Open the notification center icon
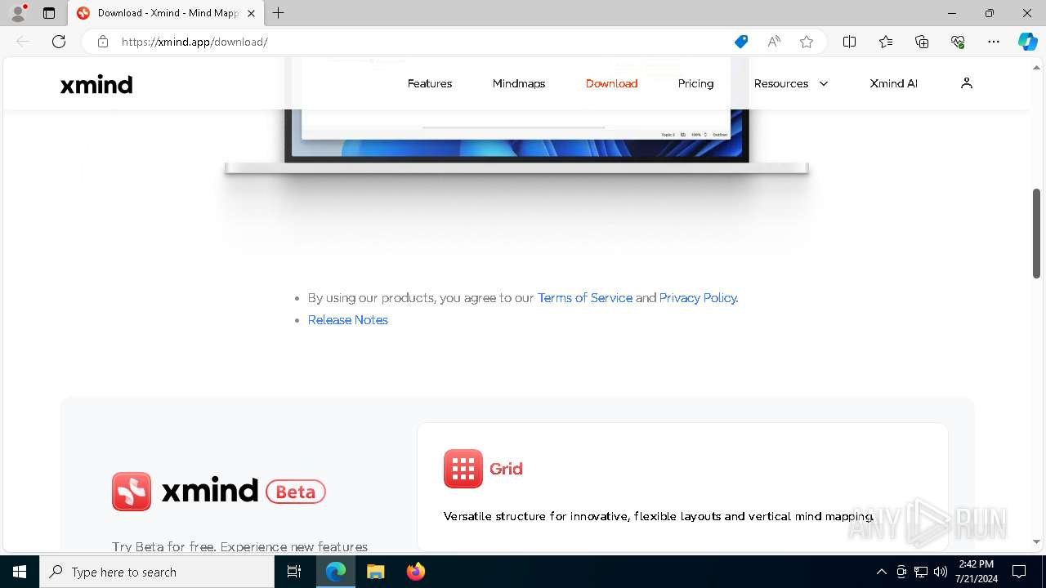The width and height of the screenshot is (1046, 588). pyautogui.click(x=1019, y=572)
